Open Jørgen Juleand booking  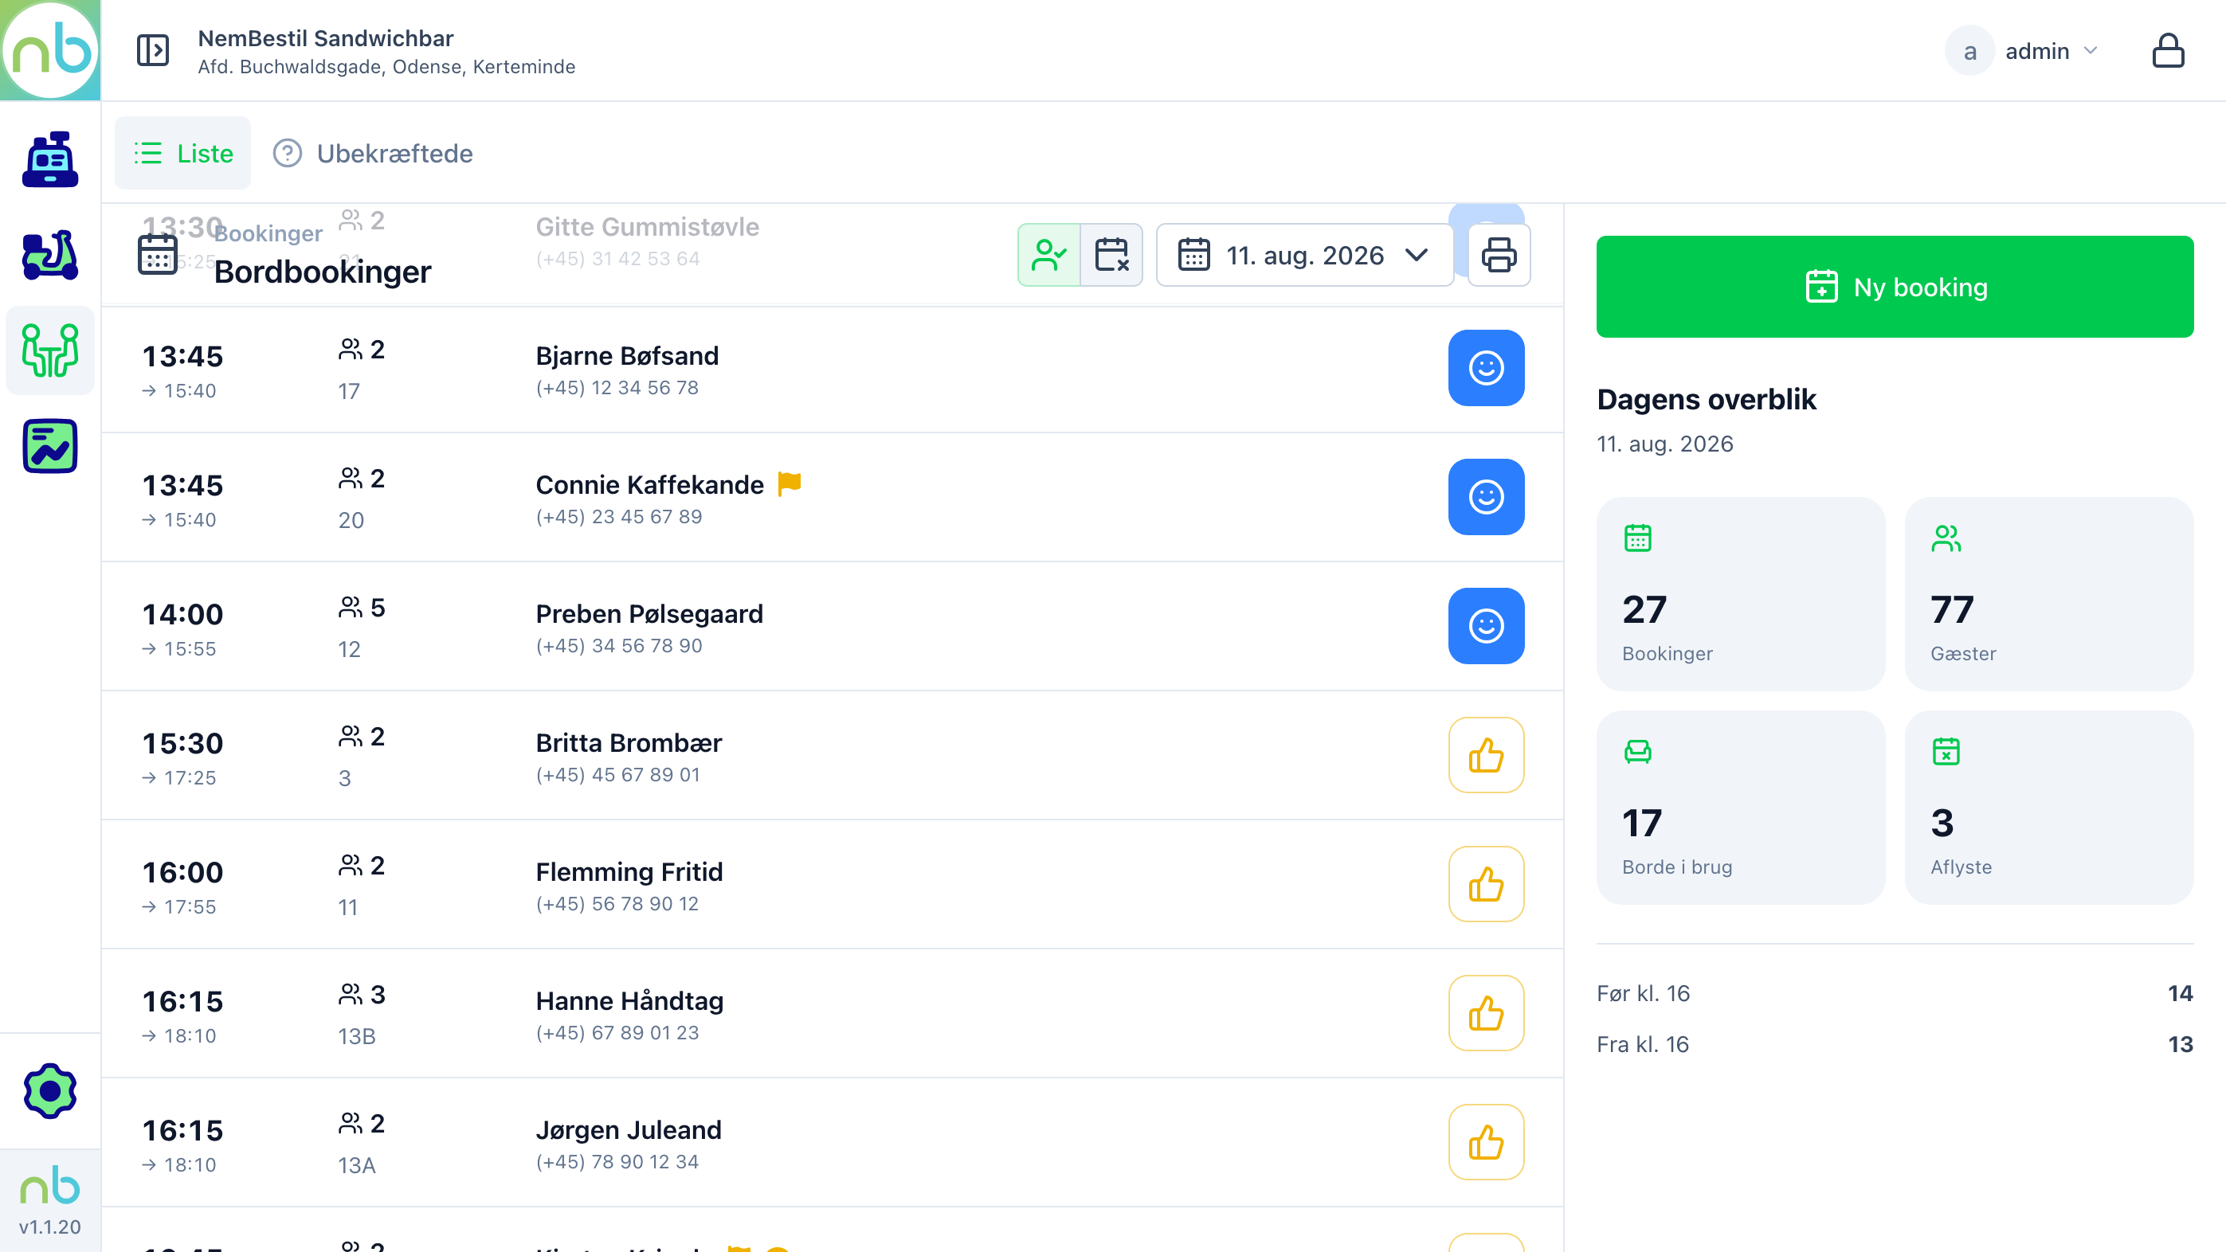[832, 1143]
